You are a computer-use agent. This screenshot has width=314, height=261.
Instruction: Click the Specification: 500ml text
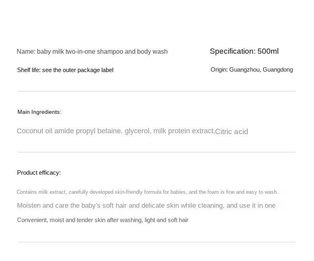click(244, 51)
